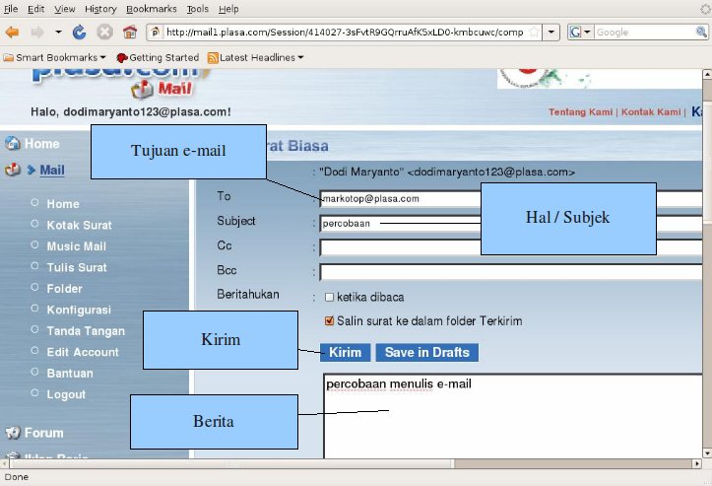Click the Forum icon in sidebar
Image resolution: width=712 pixels, height=486 pixels.
13,433
